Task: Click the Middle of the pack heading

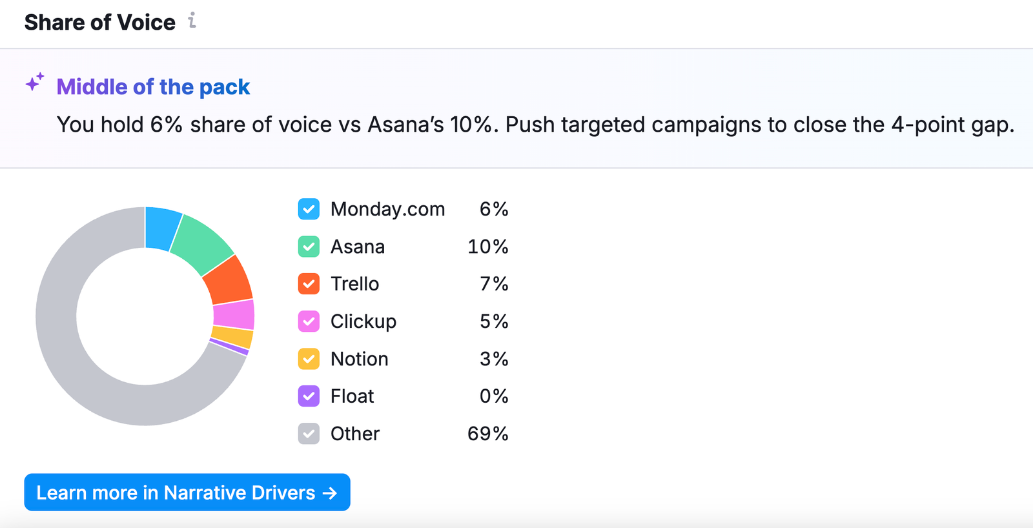Action: [x=152, y=86]
